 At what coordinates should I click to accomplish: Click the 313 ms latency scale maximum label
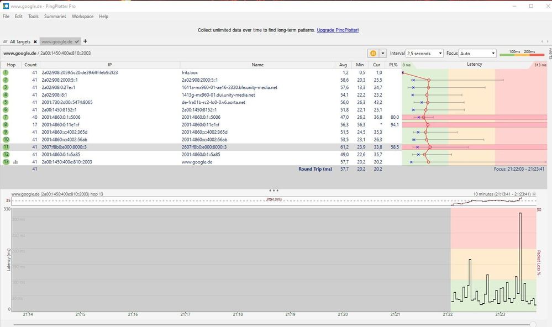coord(540,65)
